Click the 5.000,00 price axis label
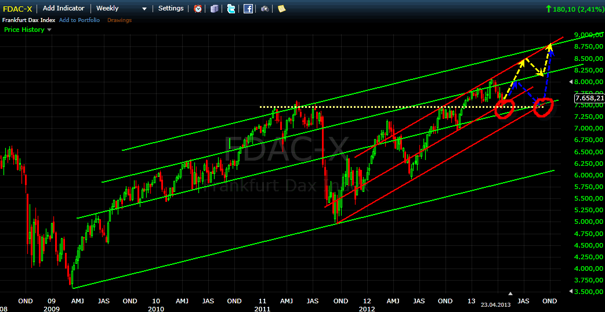The width and height of the screenshot is (605, 312). click(589, 222)
